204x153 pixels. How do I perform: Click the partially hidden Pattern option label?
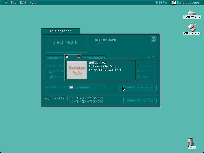[143, 77]
